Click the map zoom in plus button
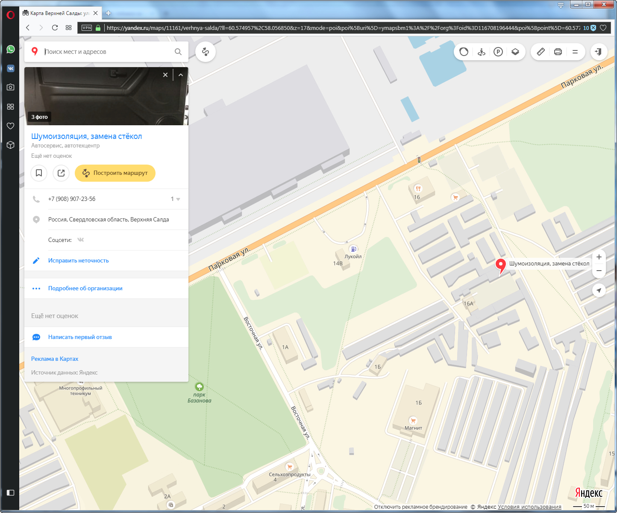The width and height of the screenshot is (617, 513). coord(599,257)
